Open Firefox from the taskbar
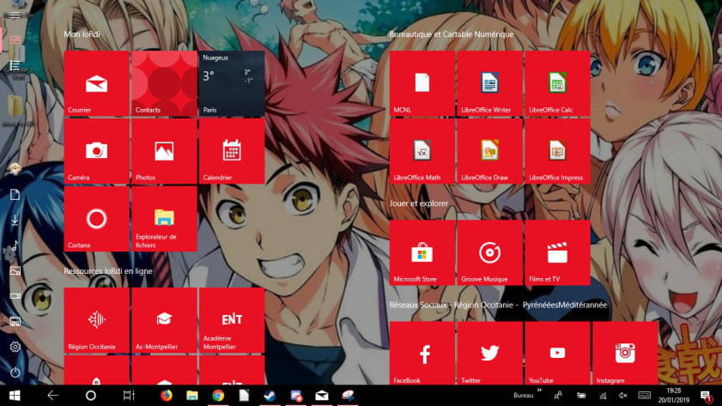The image size is (722, 406). pos(167,396)
